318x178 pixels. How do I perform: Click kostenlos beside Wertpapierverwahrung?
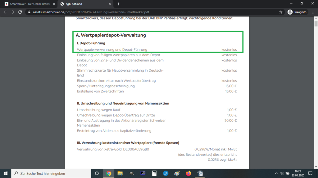(x=229, y=50)
